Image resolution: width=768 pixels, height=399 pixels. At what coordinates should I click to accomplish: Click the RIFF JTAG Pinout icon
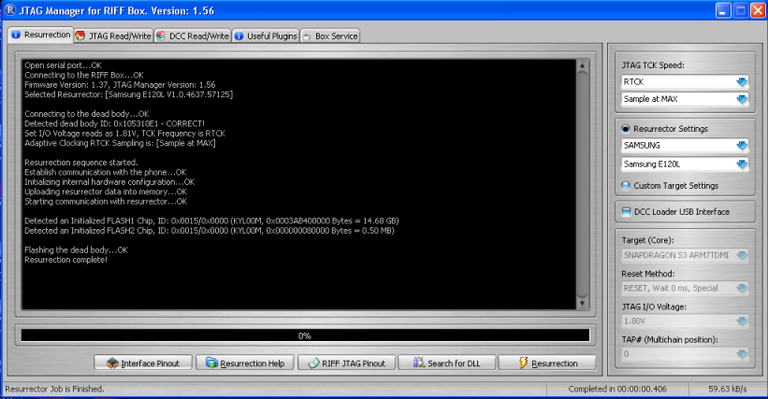click(313, 363)
